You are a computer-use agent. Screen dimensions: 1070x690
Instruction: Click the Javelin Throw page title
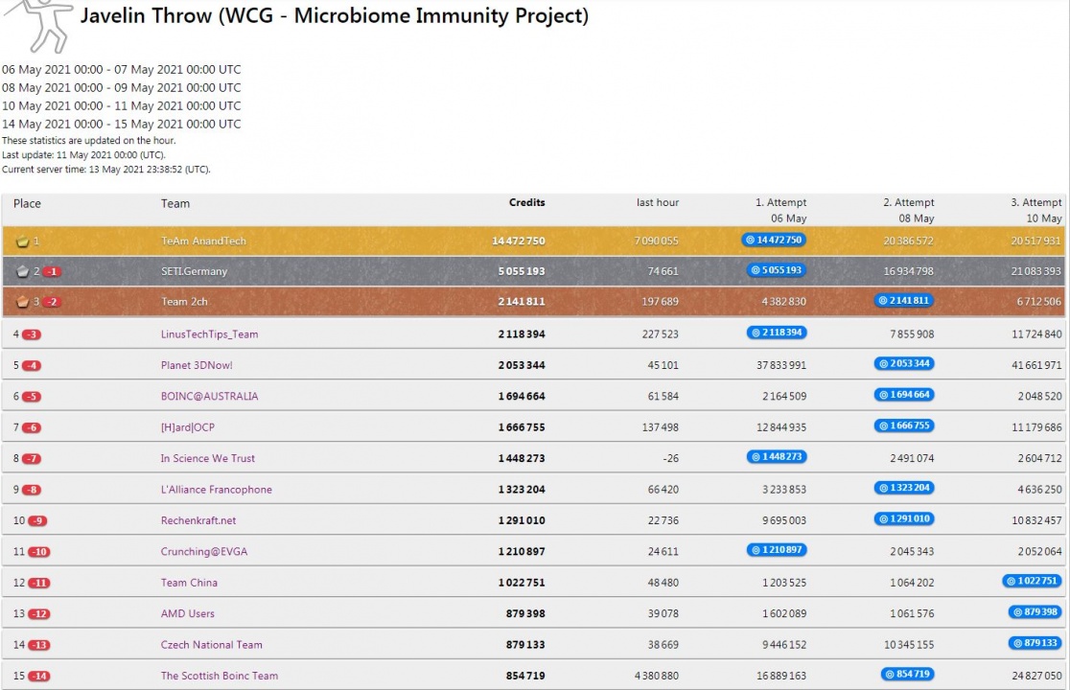coord(335,15)
